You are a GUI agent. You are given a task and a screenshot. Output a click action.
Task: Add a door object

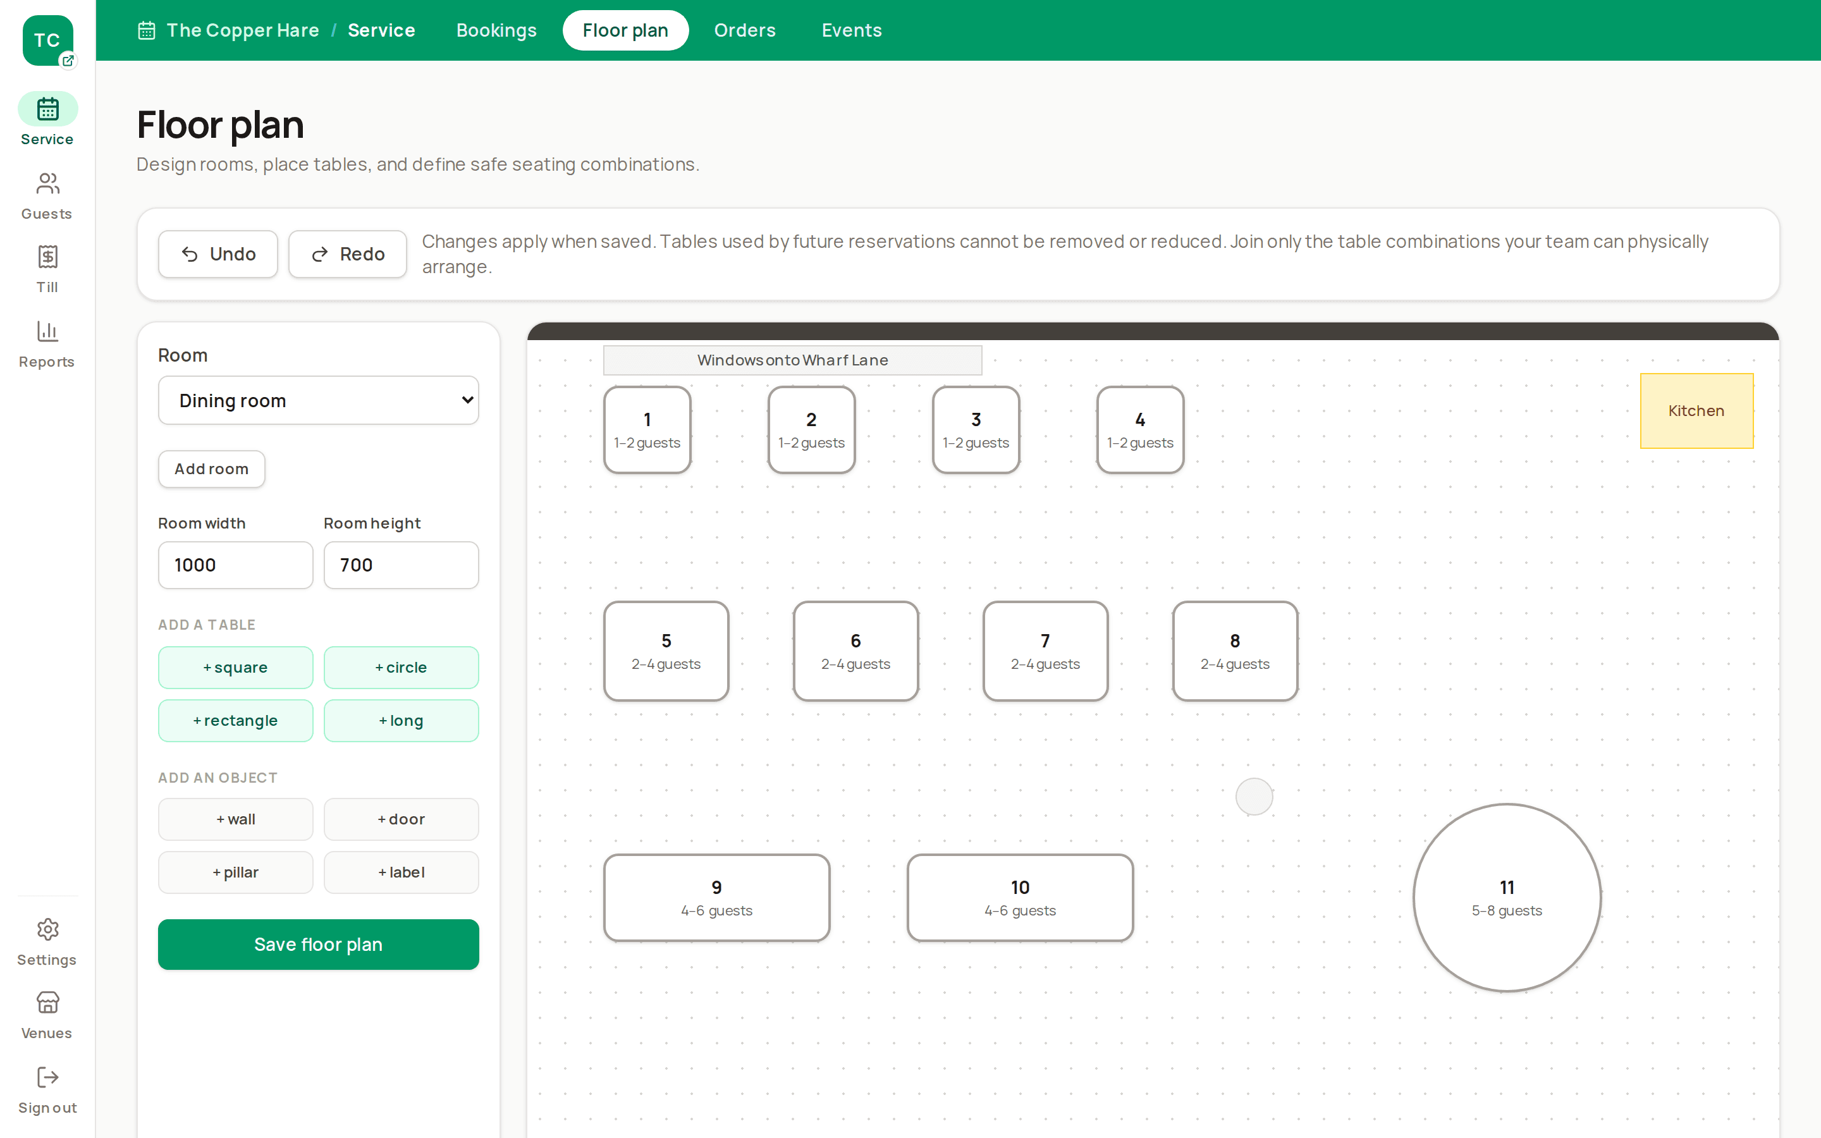pos(401,819)
